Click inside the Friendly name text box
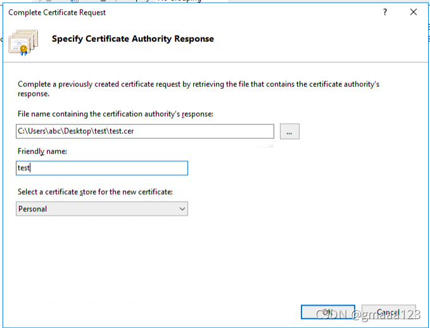The height and width of the screenshot is (328, 430). click(x=102, y=168)
